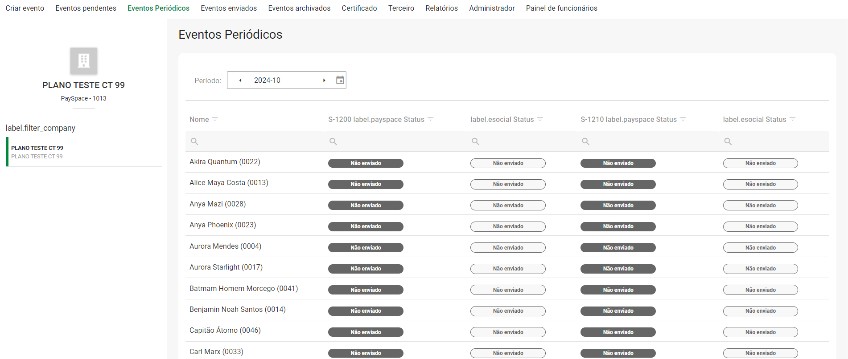Open the calendar date picker icon
Viewport: 848px width, 359px height.
(340, 80)
